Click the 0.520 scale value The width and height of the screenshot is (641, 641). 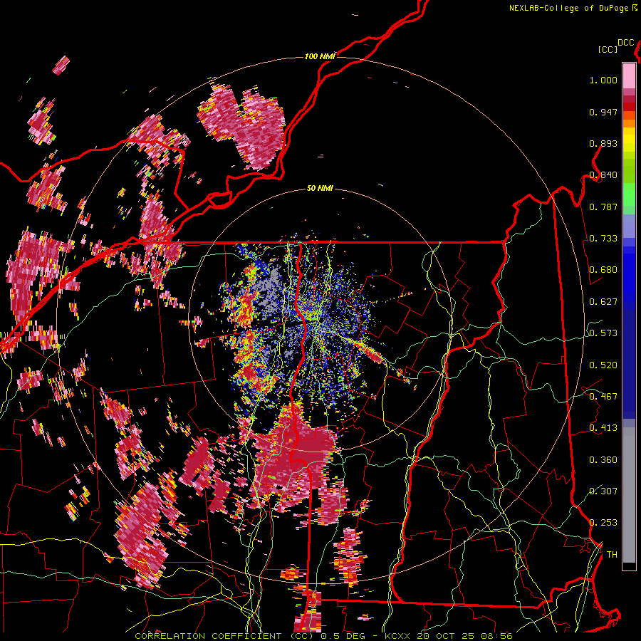coord(603,365)
